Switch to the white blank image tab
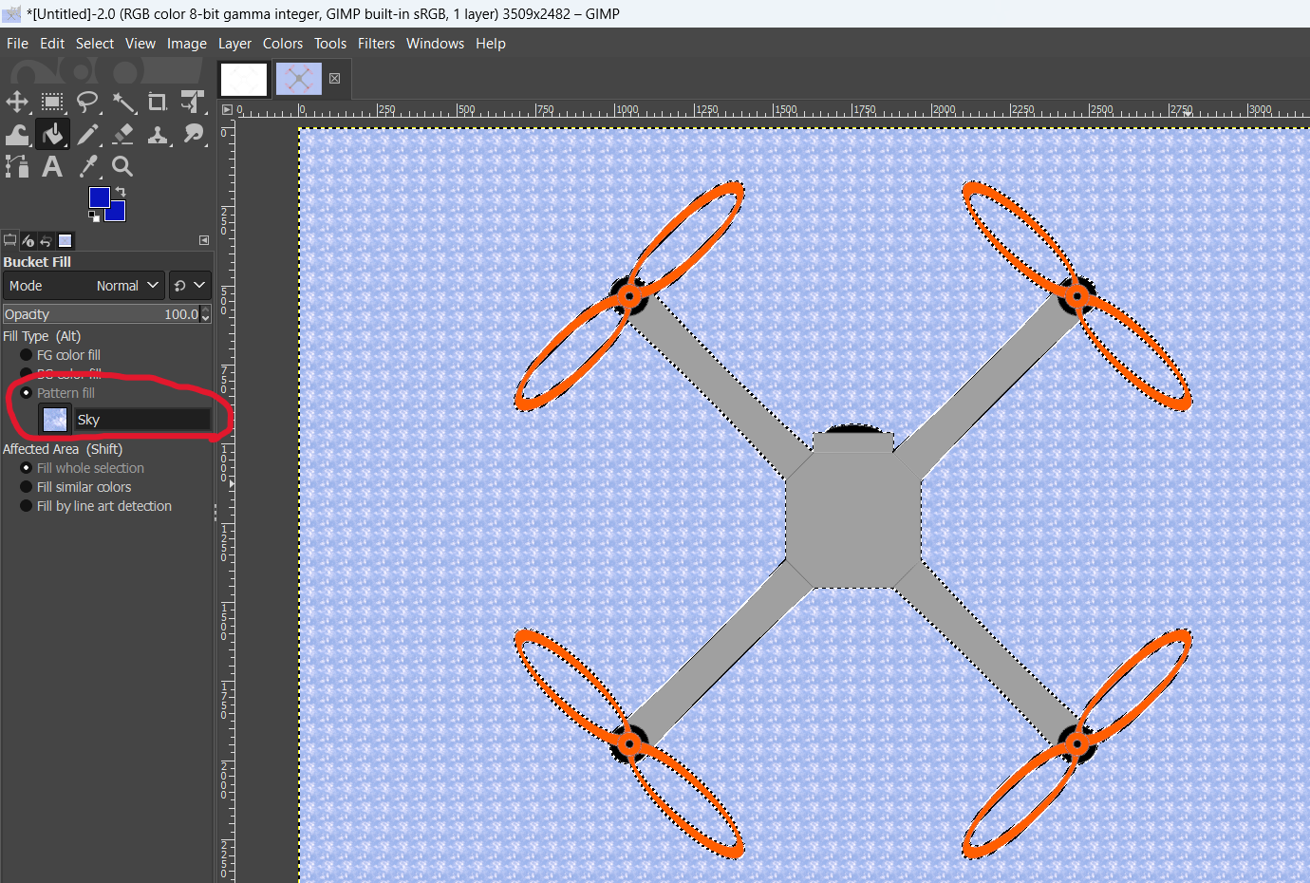 click(x=244, y=80)
